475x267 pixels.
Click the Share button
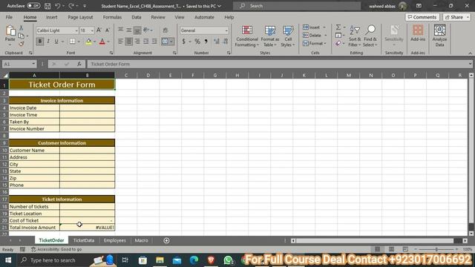(456, 17)
